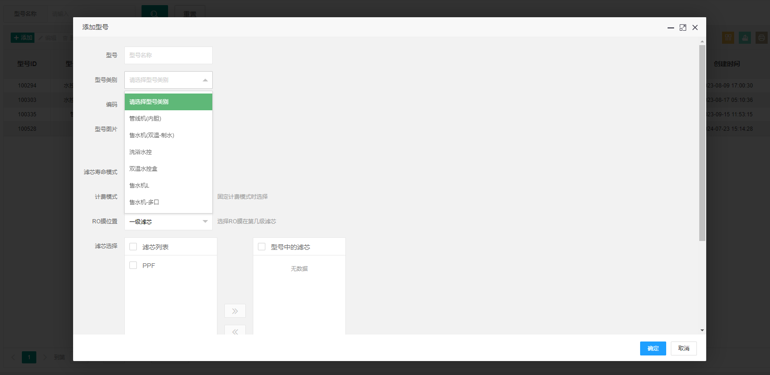Check the 滤芯列表 select-all checkbox
The height and width of the screenshot is (375, 770).
pos(133,247)
